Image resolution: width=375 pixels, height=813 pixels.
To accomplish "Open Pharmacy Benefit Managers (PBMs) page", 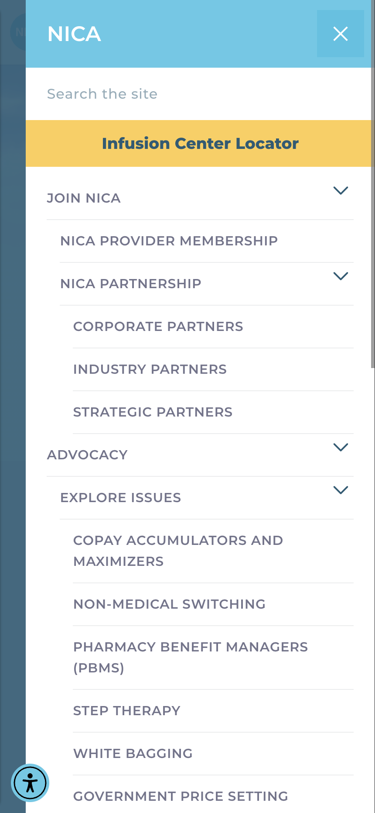I will 190,657.
